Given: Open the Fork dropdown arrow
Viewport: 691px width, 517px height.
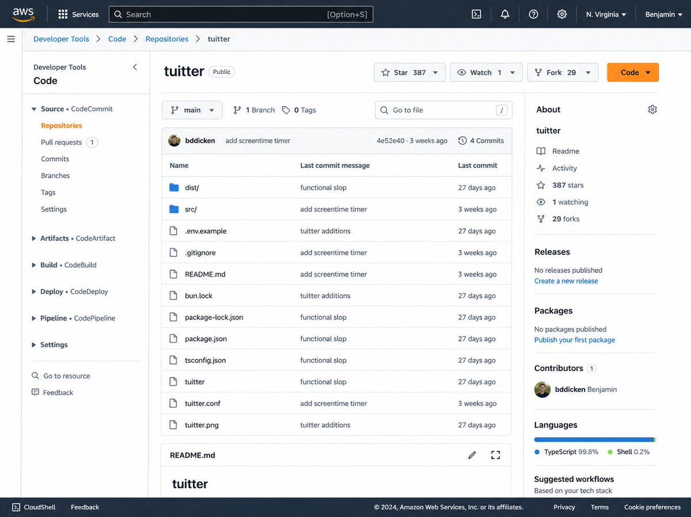Looking at the screenshot, I should click(x=588, y=72).
